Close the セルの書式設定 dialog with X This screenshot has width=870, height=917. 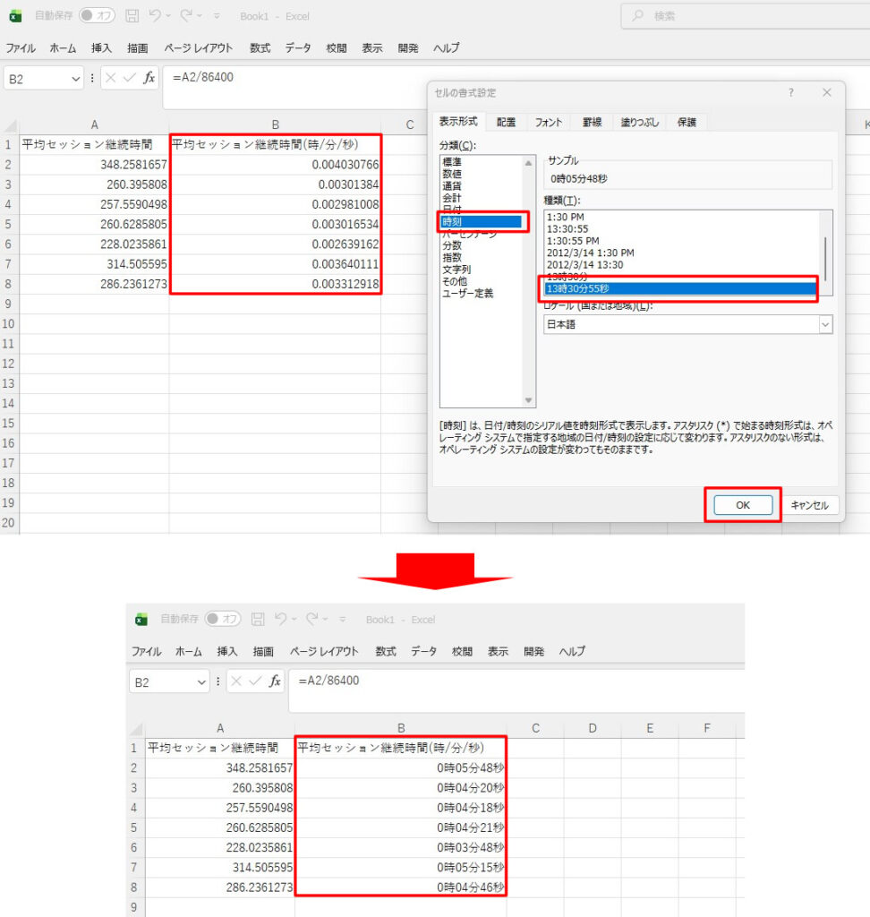826,93
